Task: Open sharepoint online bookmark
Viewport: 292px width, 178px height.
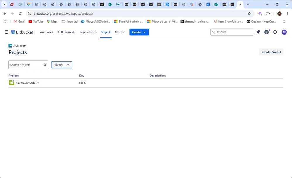Action: tap(195, 22)
